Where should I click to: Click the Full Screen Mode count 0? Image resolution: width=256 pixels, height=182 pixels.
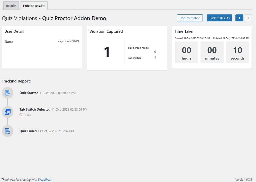pos(155,52)
